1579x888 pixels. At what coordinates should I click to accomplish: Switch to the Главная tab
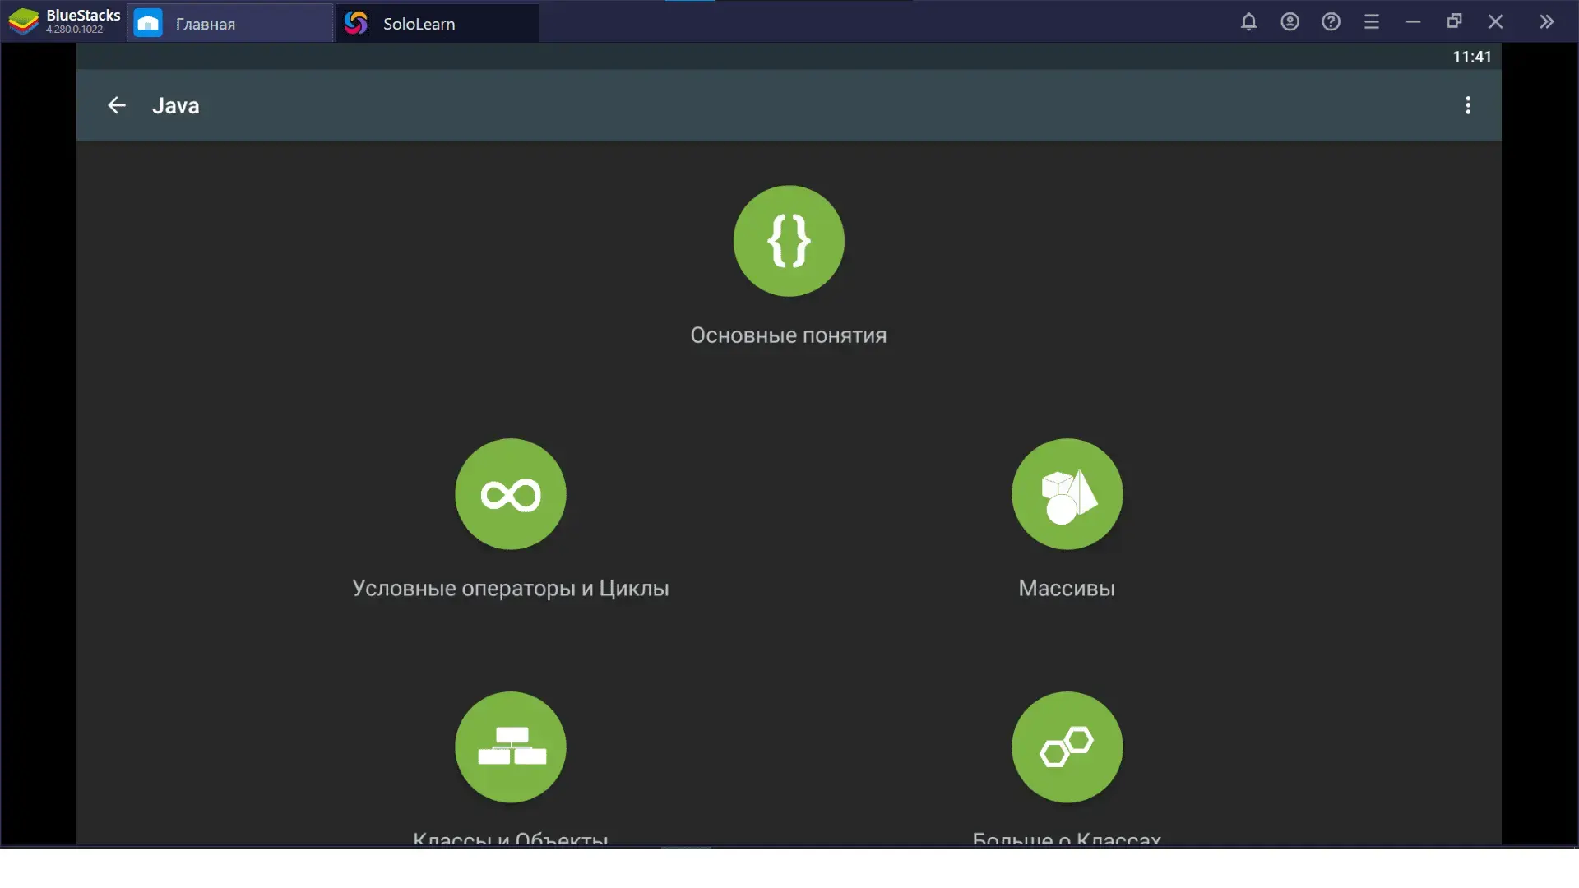tap(230, 23)
